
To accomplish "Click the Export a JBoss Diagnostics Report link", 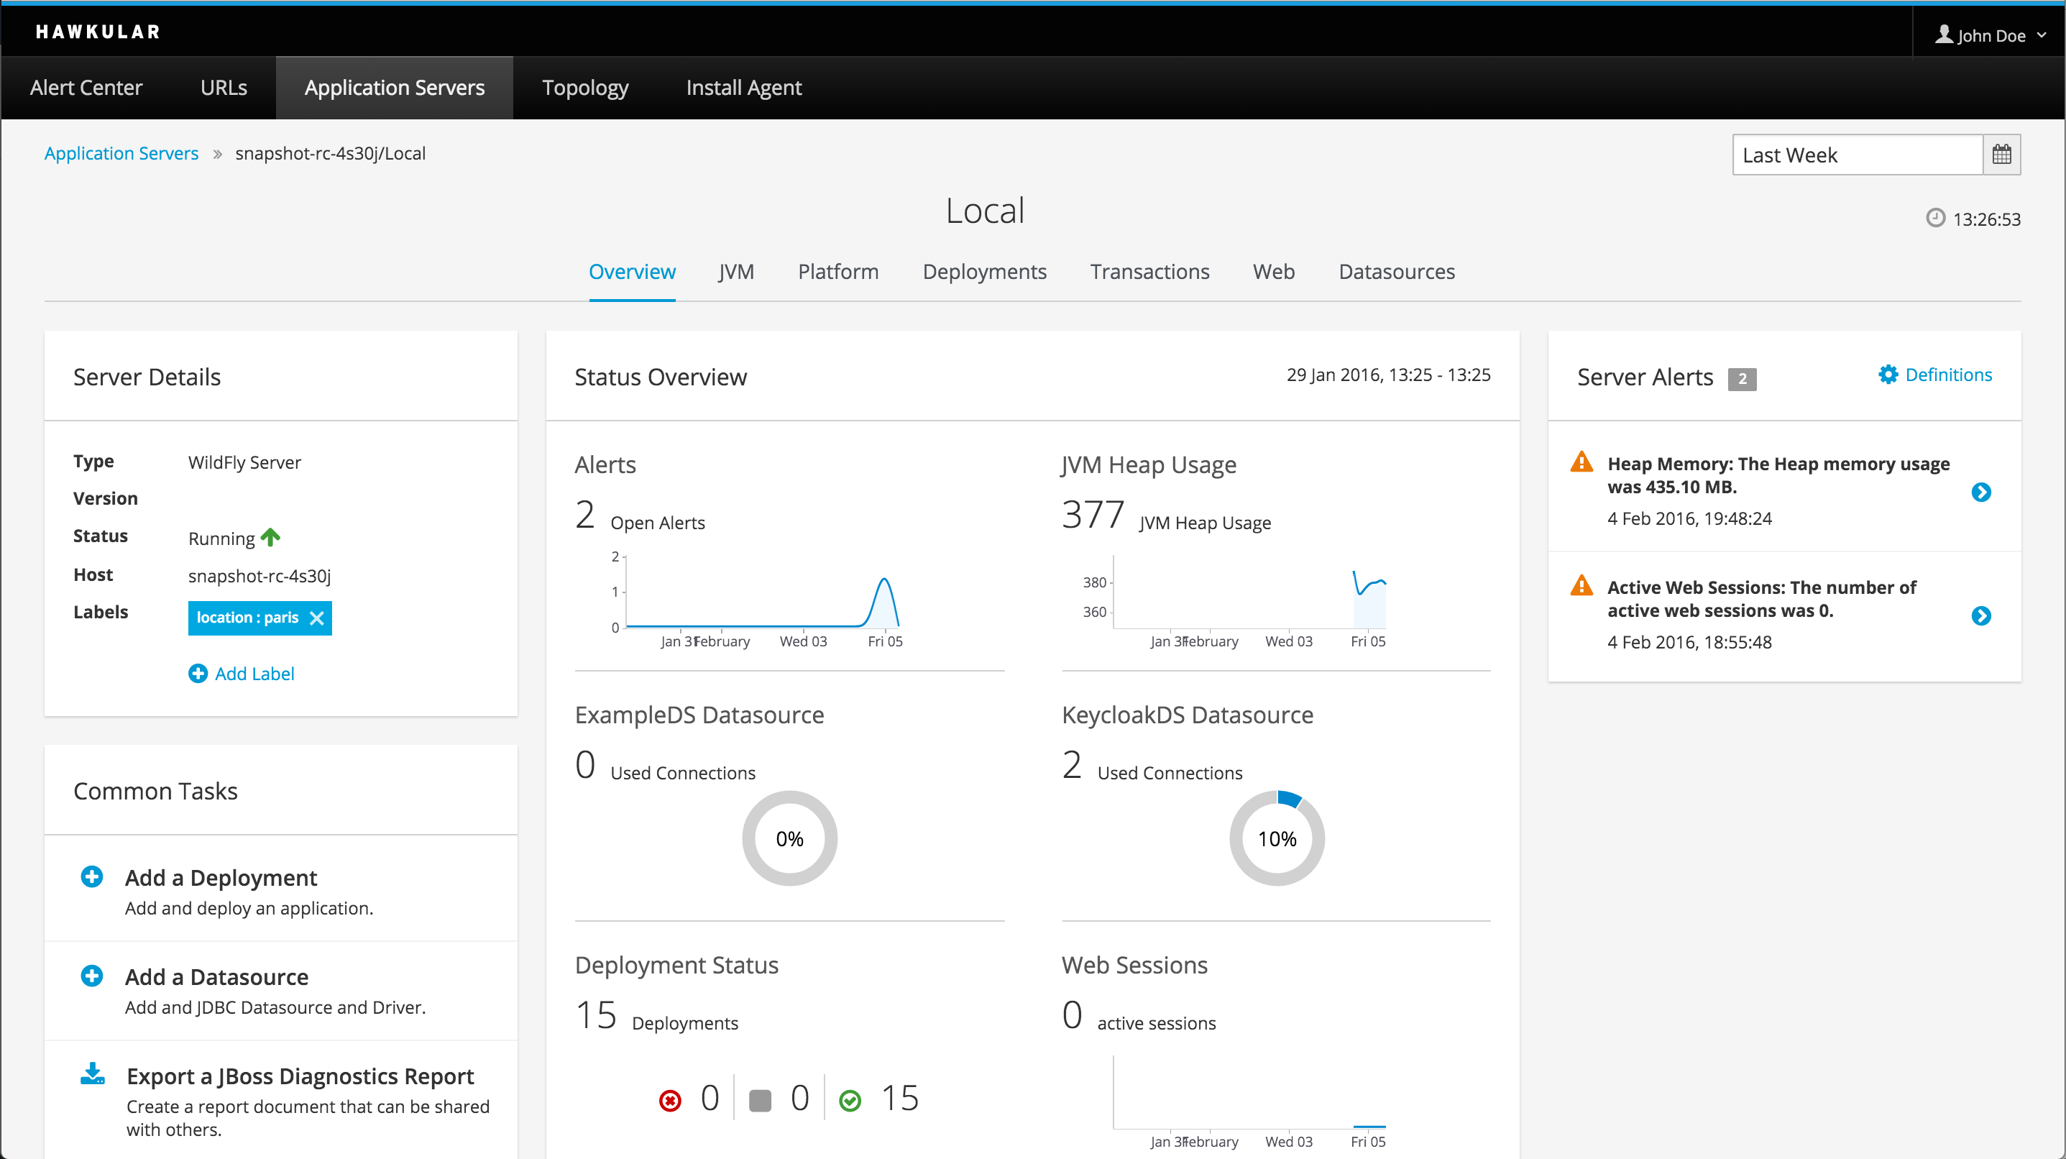I will click(x=300, y=1076).
